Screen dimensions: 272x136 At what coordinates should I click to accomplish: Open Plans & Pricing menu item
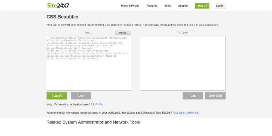click(x=130, y=6)
